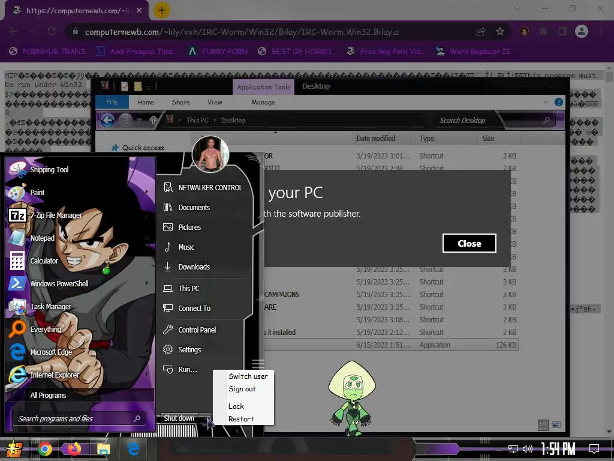Open volume control in system tray
614x461 pixels.
point(528,449)
